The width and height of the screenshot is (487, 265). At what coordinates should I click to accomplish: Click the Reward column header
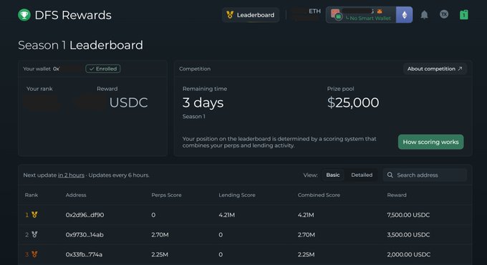tap(397, 195)
